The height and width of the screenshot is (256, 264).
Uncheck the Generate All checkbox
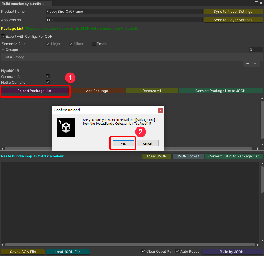(48, 77)
